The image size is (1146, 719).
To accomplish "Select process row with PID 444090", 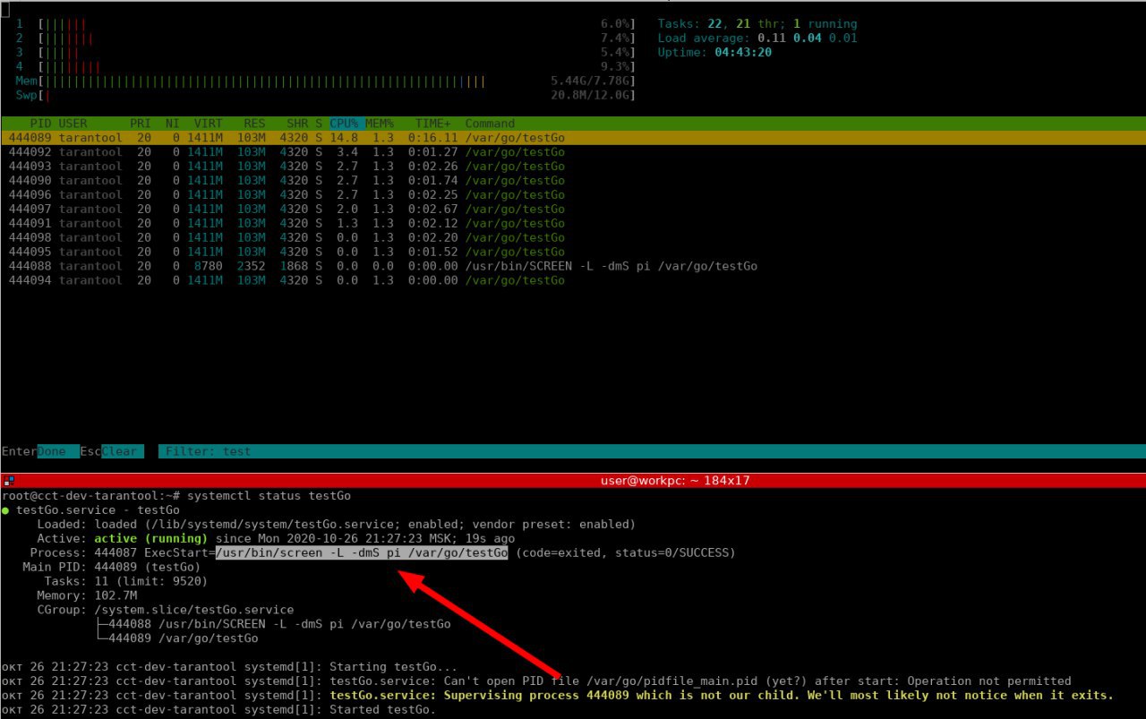I will (573, 181).
